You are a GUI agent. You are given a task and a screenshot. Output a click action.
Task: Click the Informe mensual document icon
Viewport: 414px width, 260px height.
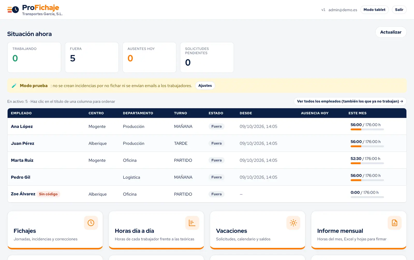395,223
